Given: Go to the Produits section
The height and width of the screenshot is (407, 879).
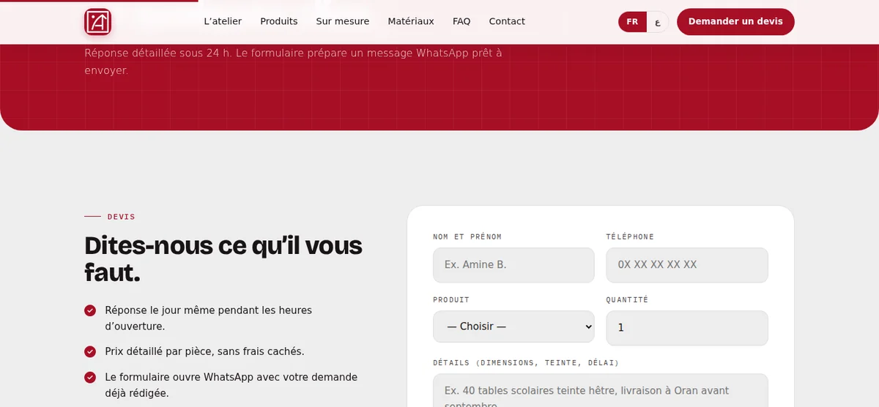Looking at the screenshot, I should 279,21.
